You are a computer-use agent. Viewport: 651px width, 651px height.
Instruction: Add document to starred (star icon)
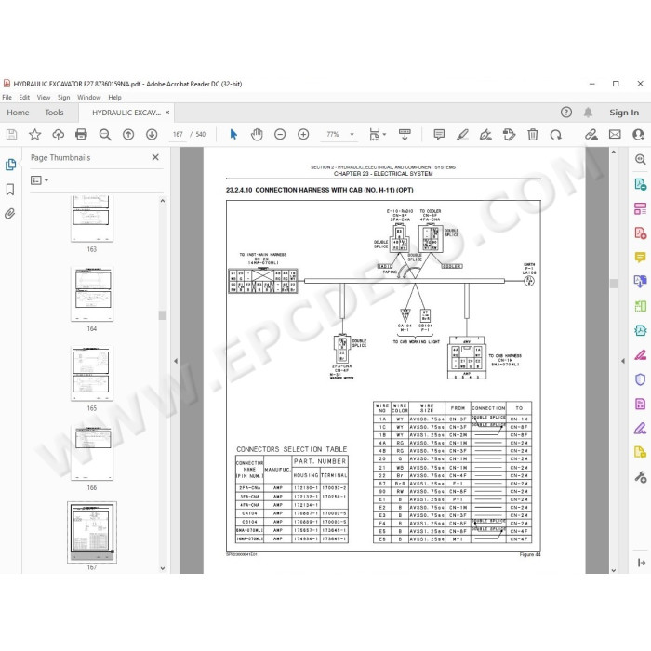click(35, 134)
